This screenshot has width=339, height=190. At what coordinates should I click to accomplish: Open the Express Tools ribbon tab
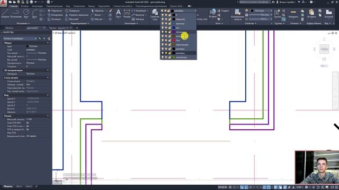176,6
